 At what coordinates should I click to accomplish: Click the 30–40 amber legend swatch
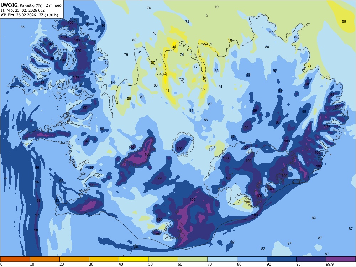pyautogui.click(x=104, y=259)
